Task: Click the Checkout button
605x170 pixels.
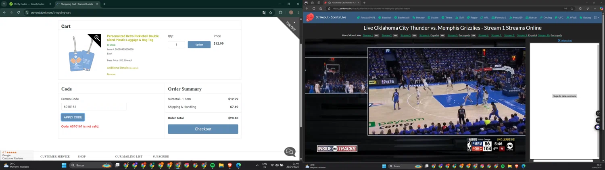Action: 203,129
